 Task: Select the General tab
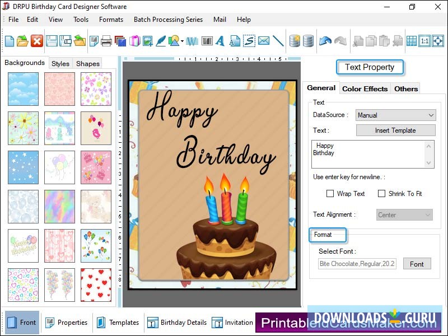[x=321, y=88]
